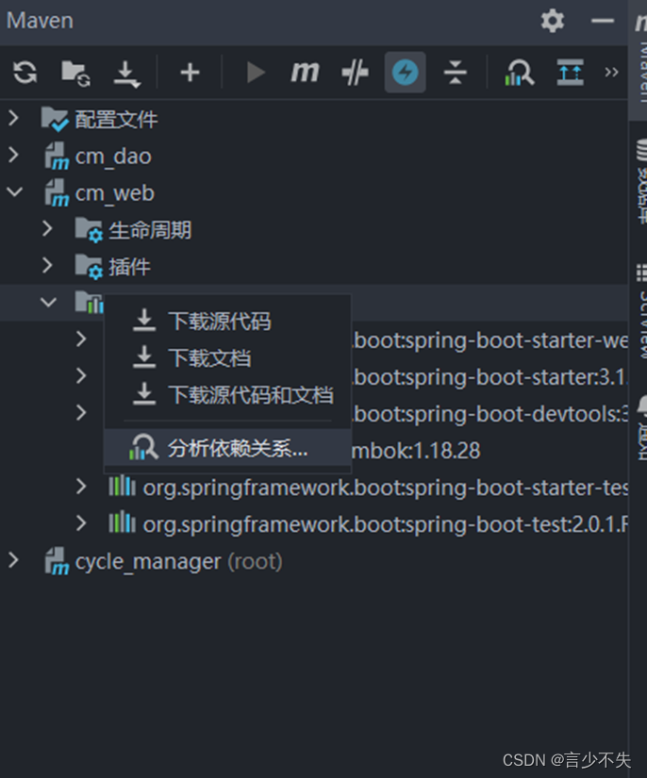The height and width of the screenshot is (778, 647).
Task: Expand spring-boot-test:2.0.1 dependency arrow
Action: coord(81,523)
